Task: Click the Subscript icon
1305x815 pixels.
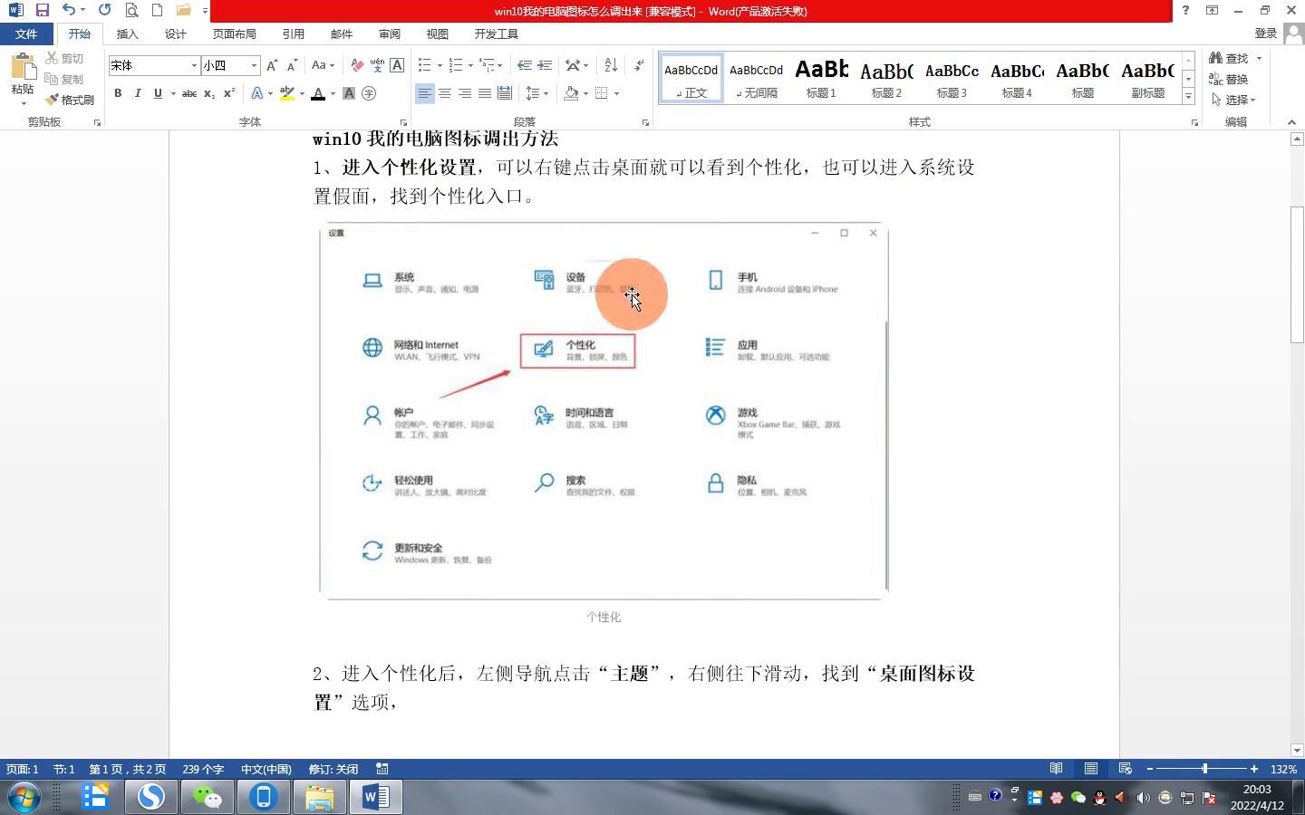Action: click(x=209, y=93)
